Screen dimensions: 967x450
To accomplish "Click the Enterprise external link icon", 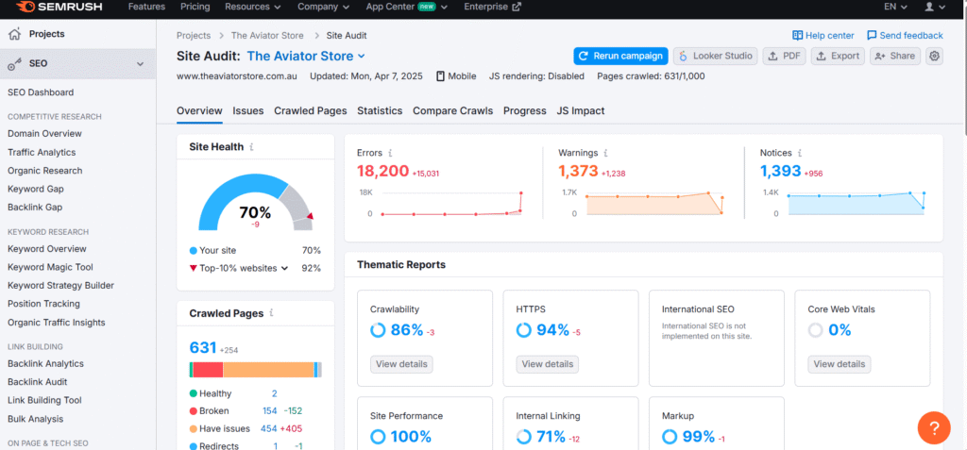I will 517,8.
